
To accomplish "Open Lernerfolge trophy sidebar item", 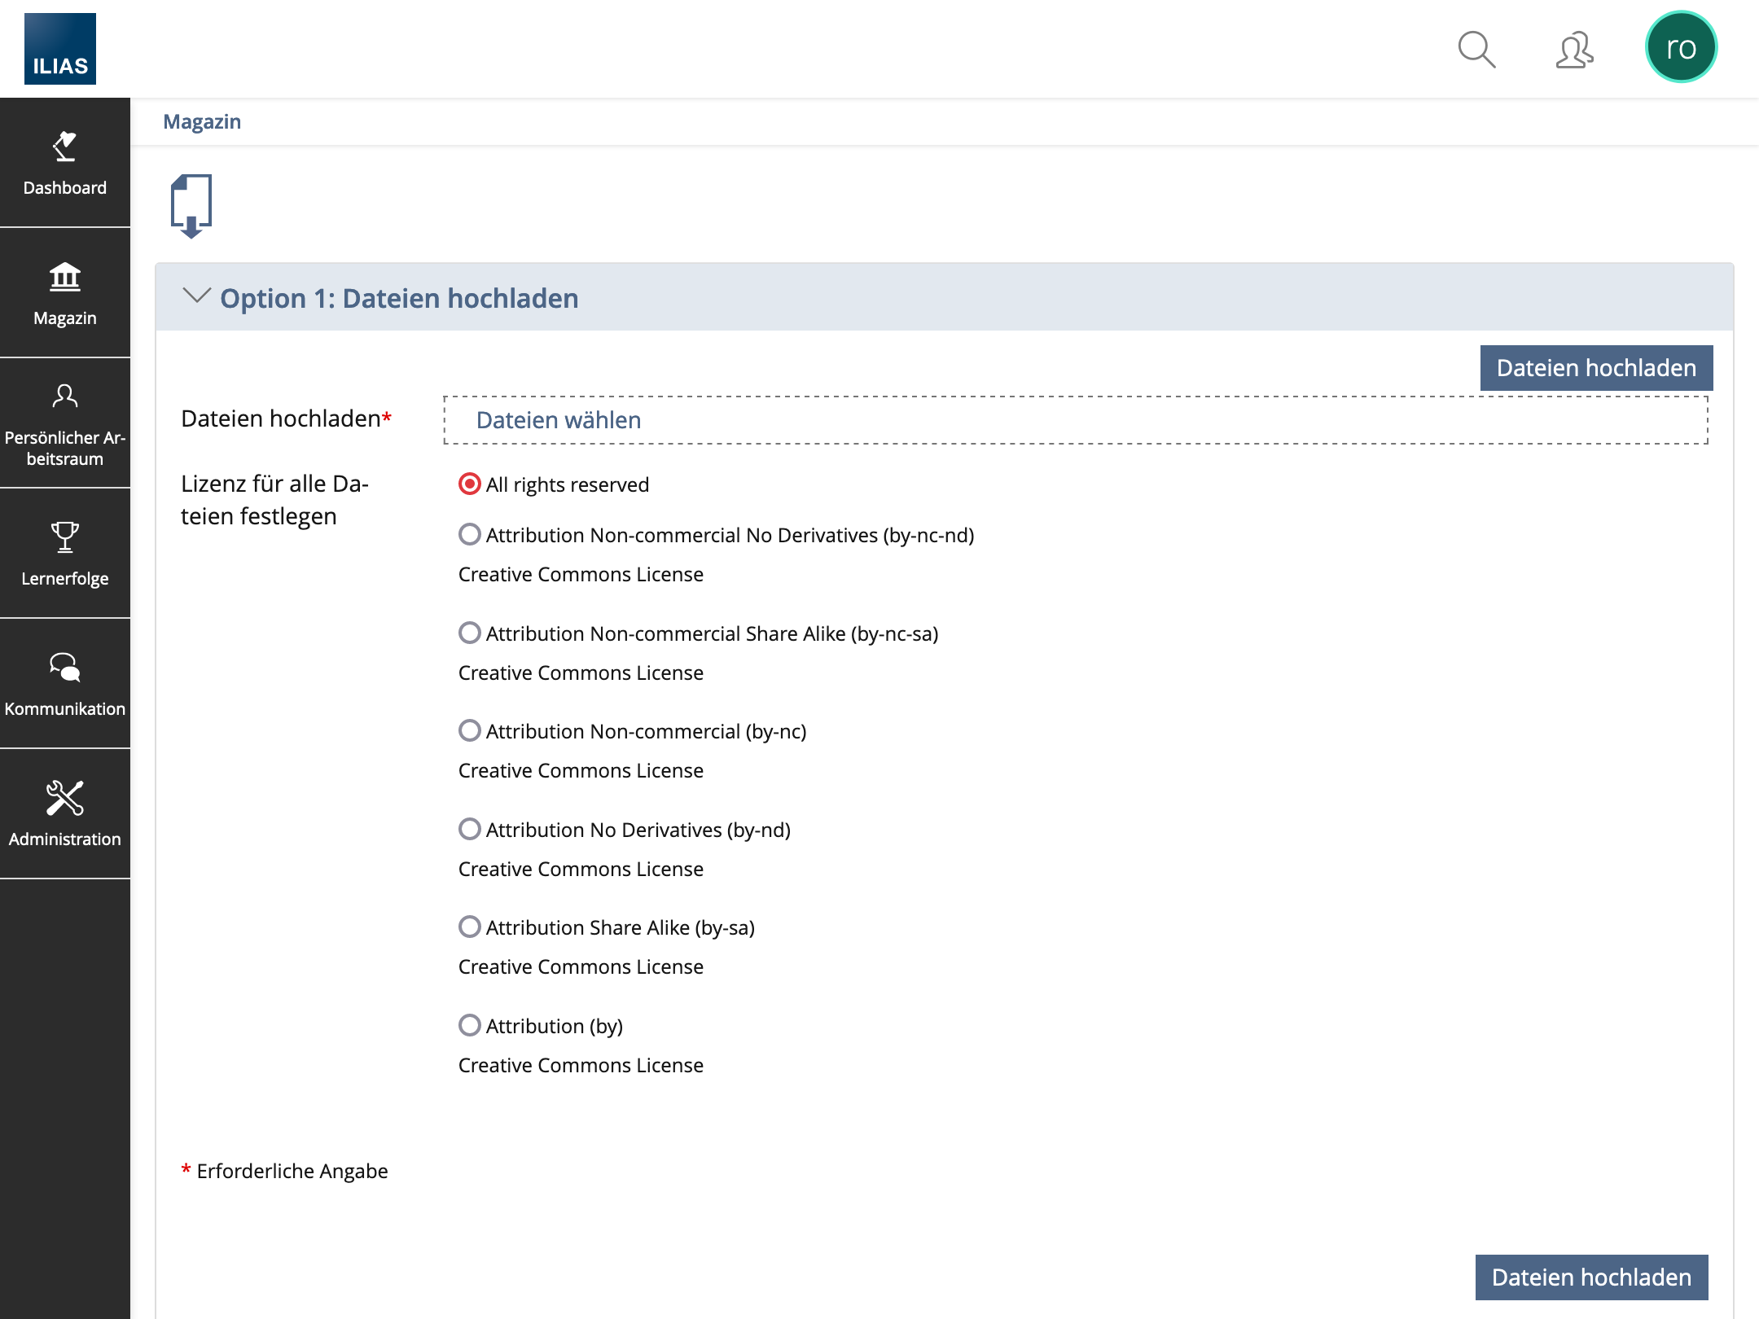I will (x=65, y=554).
